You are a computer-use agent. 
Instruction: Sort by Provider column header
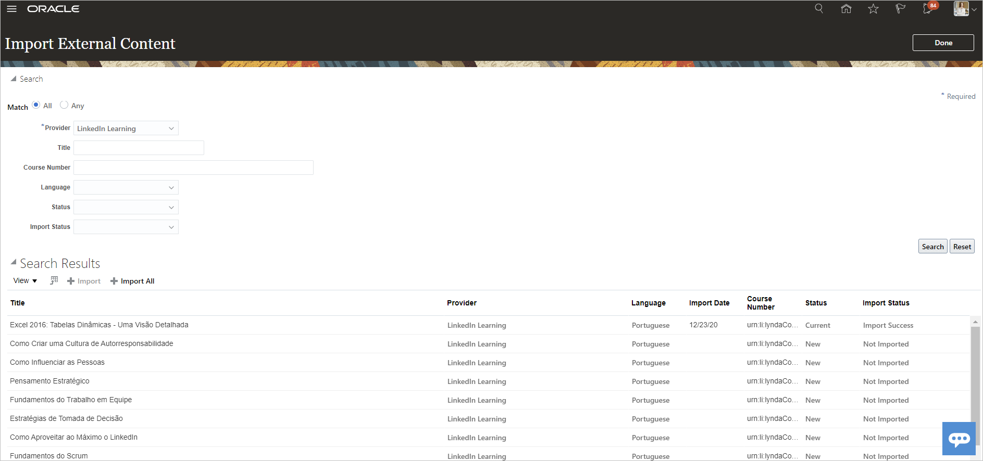[x=462, y=303]
